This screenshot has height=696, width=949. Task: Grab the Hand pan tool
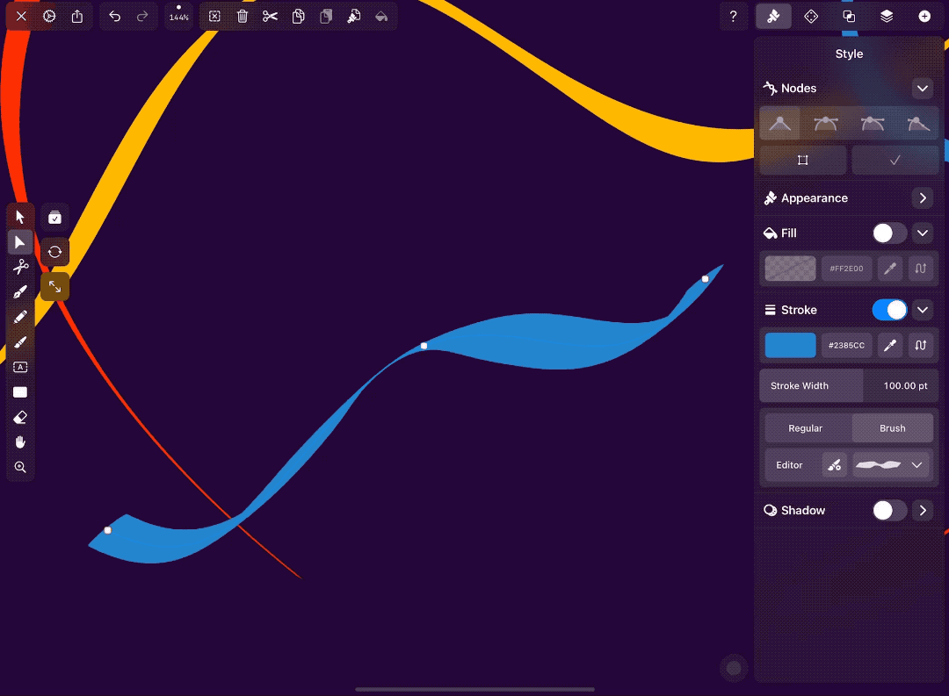tap(19, 442)
